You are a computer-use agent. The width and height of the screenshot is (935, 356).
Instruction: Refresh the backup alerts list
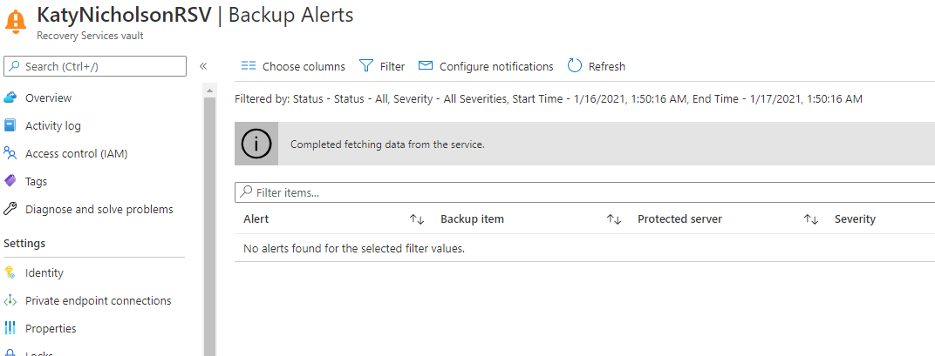pos(597,66)
